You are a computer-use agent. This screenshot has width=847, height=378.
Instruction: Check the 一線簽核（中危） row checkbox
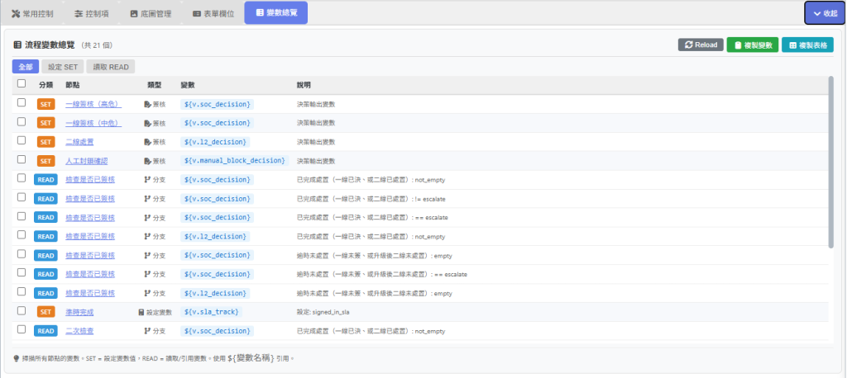click(22, 122)
